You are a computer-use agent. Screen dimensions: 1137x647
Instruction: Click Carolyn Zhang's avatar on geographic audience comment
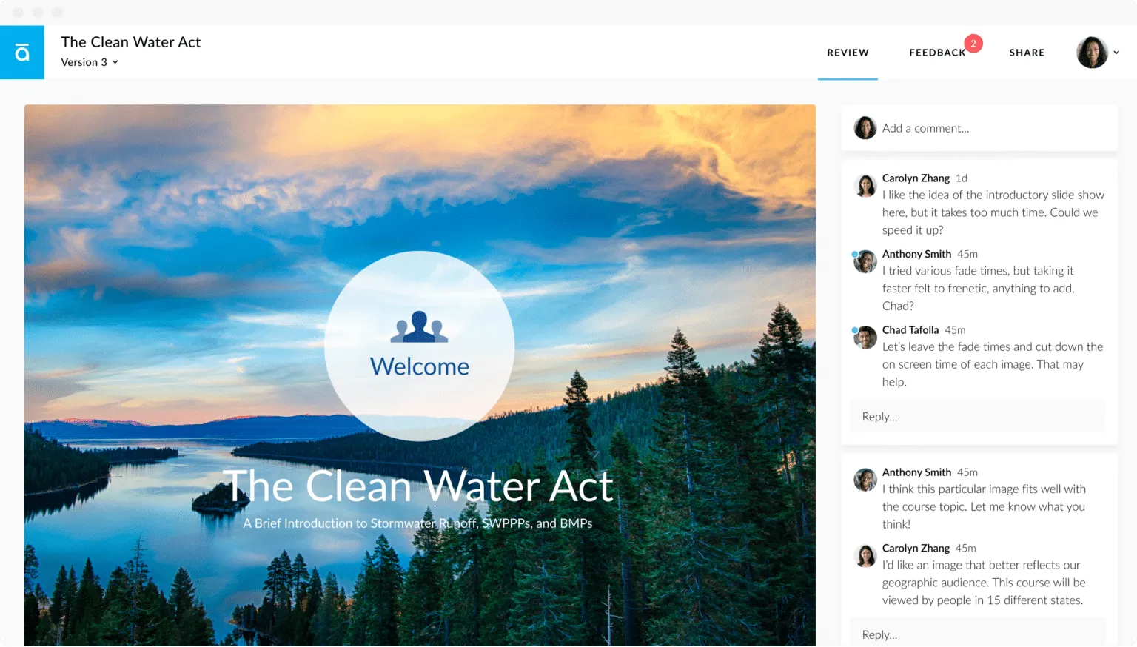pos(865,556)
